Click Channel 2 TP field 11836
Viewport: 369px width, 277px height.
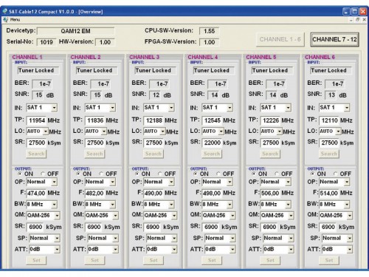click(x=94, y=120)
